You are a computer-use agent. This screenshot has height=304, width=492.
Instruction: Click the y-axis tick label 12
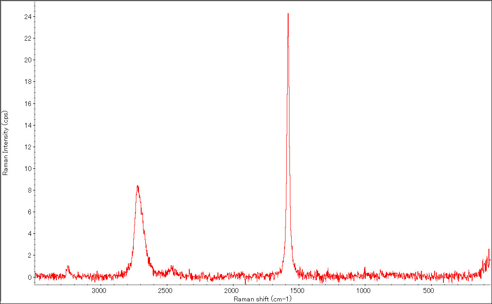(x=28, y=147)
